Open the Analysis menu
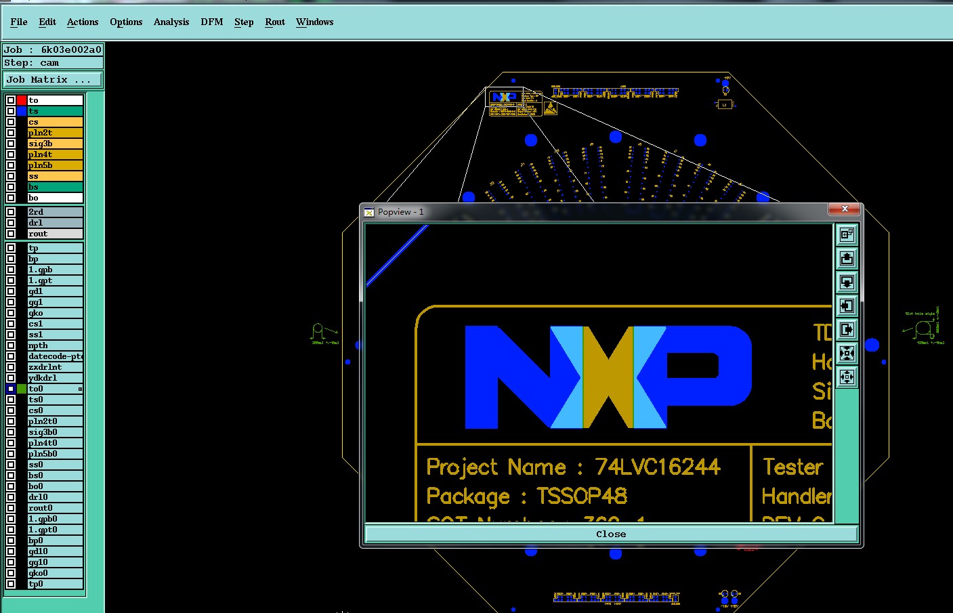This screenshot has width=953, height=613. tap(171, 22)
